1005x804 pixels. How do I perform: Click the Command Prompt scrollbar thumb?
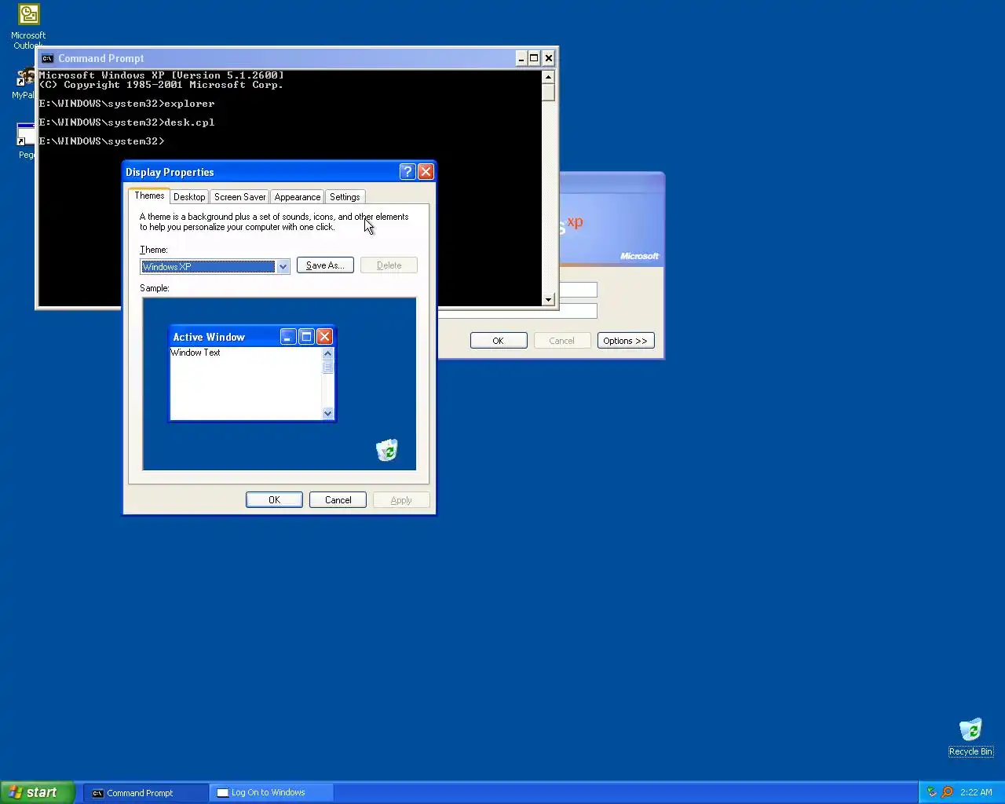pos(548,92)
